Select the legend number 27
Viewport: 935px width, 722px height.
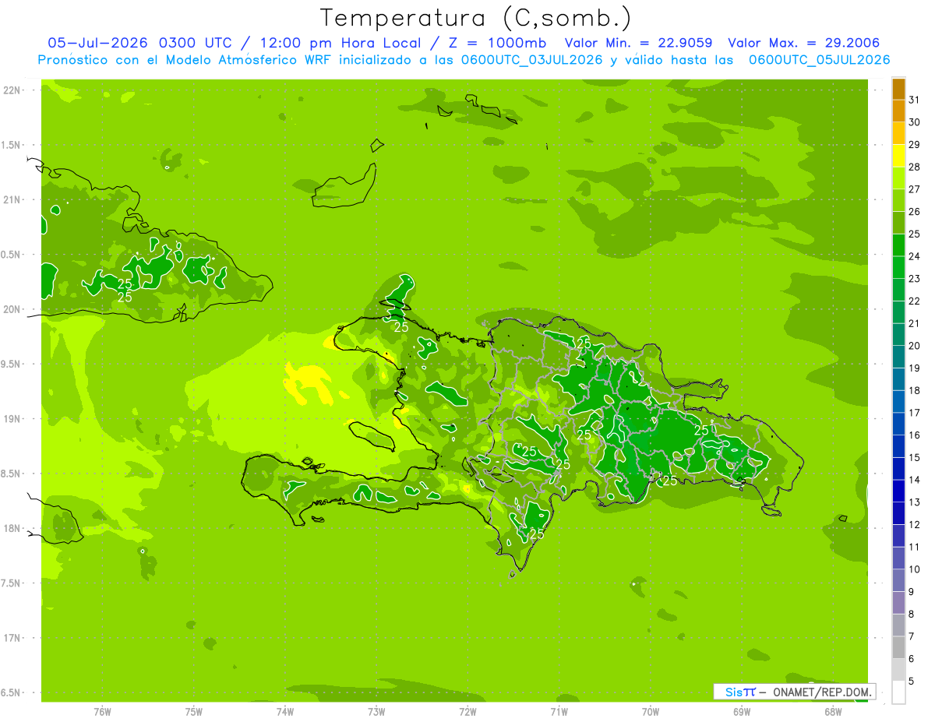pyautogui.click(x=915, y=189)
